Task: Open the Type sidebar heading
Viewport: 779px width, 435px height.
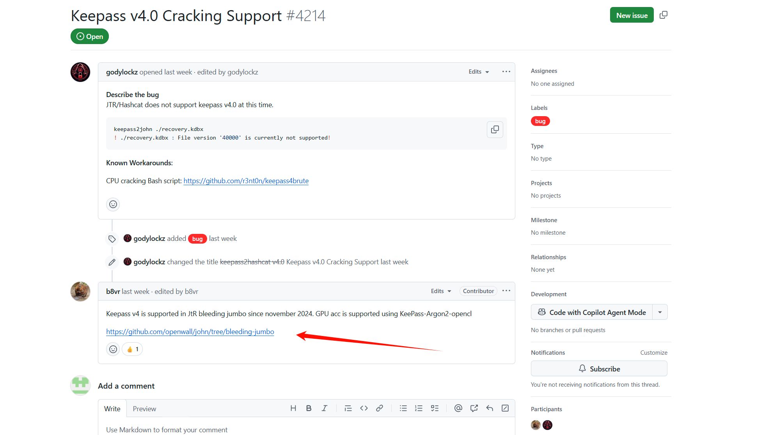Action: coord(537,146)
